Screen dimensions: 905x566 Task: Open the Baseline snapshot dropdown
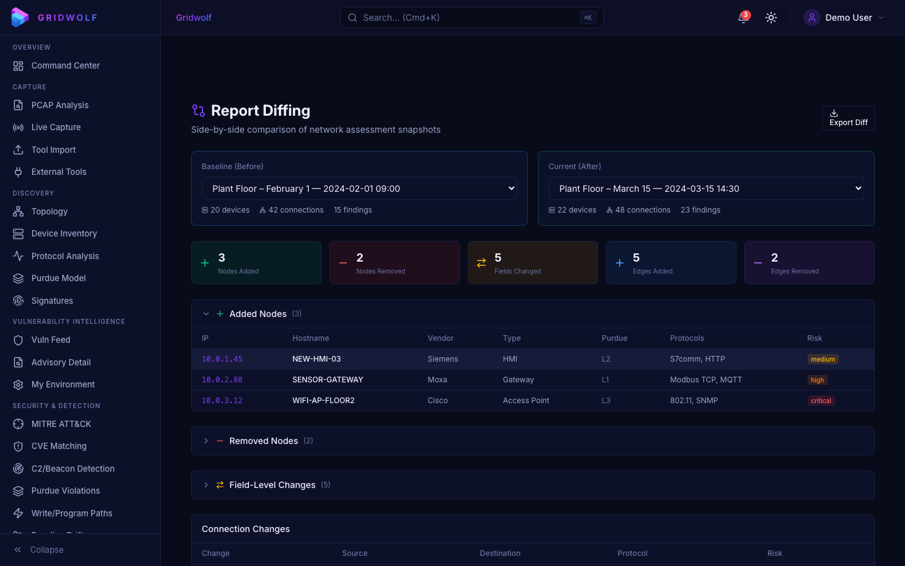pyautogui.click(x=359, y=188)
